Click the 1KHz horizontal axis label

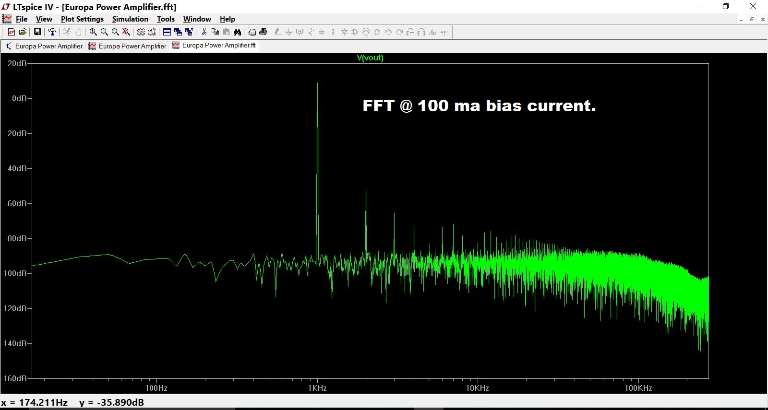coord(317,388)
